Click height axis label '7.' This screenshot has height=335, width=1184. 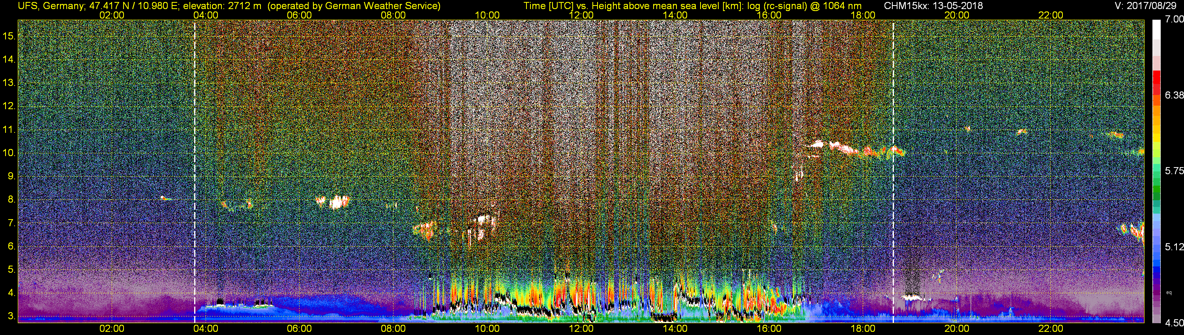coord(11,223)
